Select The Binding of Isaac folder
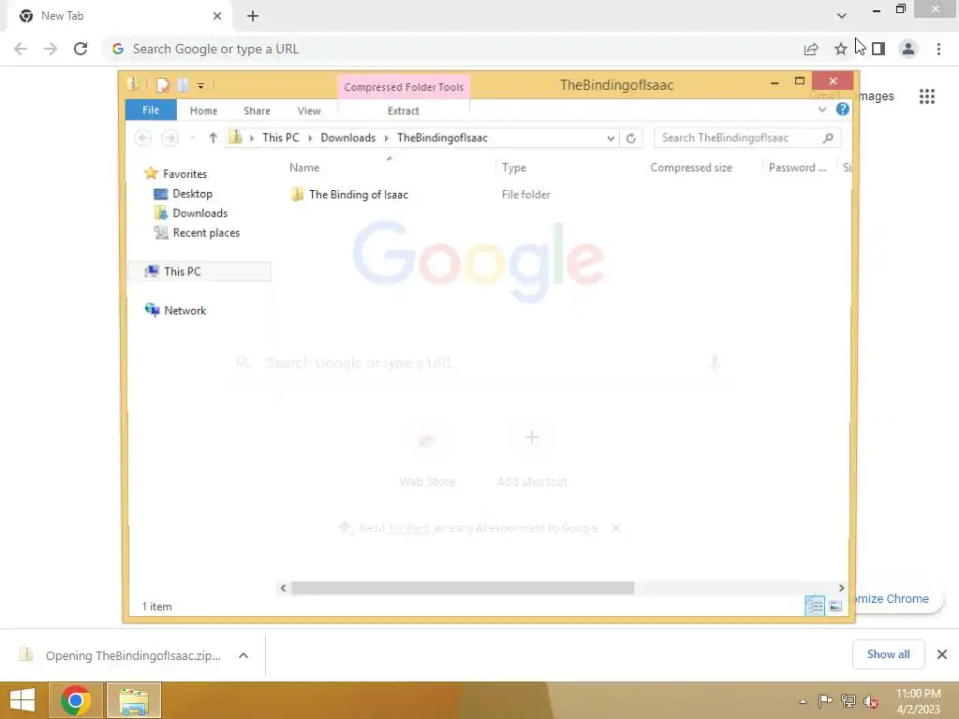This screenshot has width=959, height=719. (359, 195)
